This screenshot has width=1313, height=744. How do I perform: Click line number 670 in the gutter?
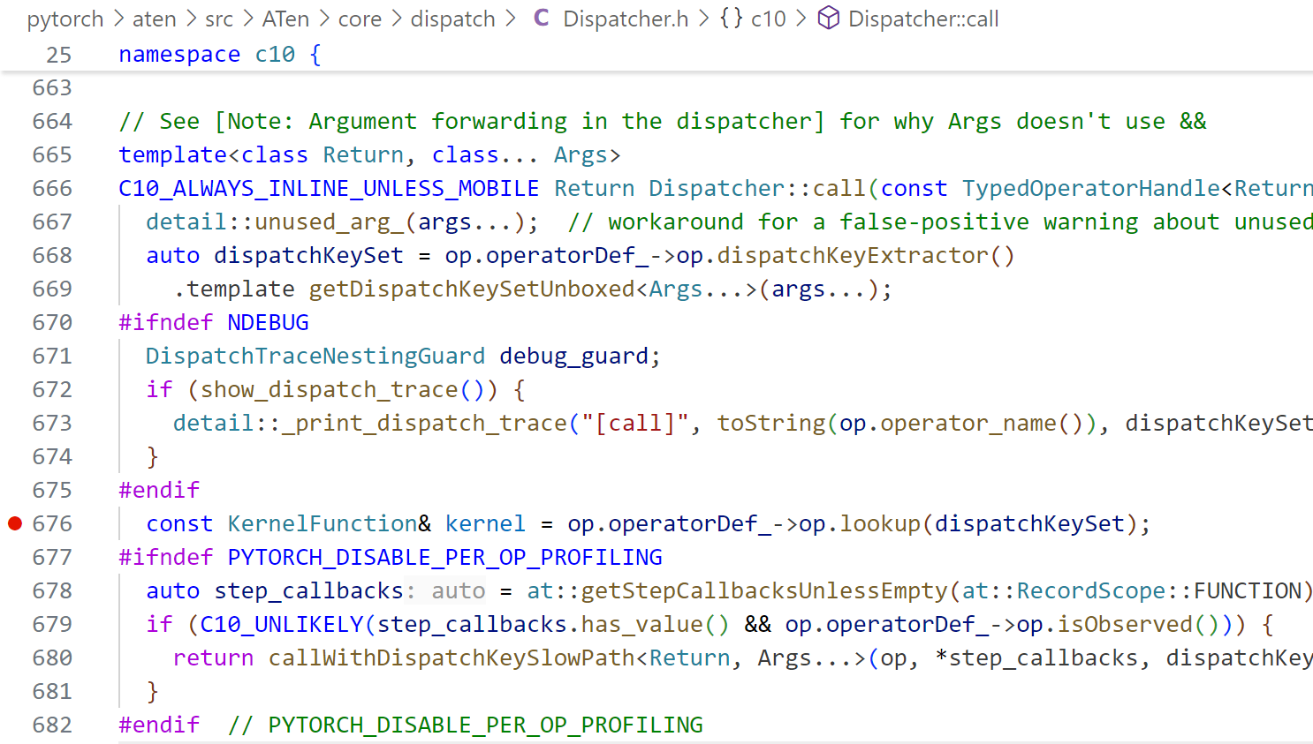point(52,323)
